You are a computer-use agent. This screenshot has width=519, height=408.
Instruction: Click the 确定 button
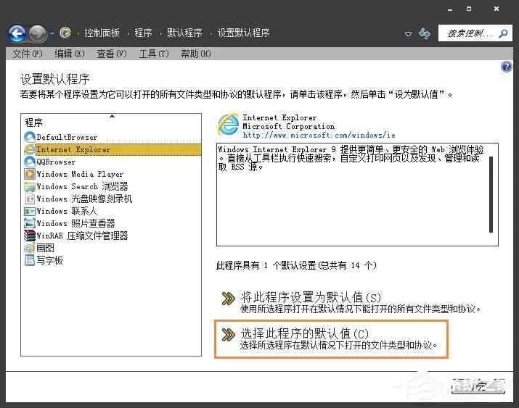[x=478, y=386]
